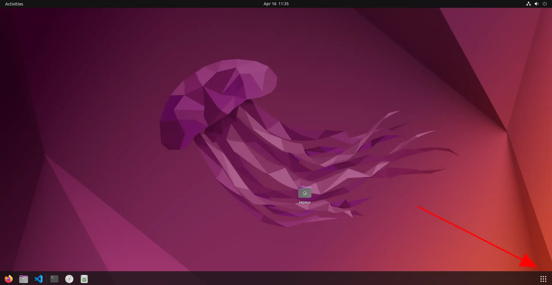
Task: Open the Trash from the dock
Action: point(84,279)
